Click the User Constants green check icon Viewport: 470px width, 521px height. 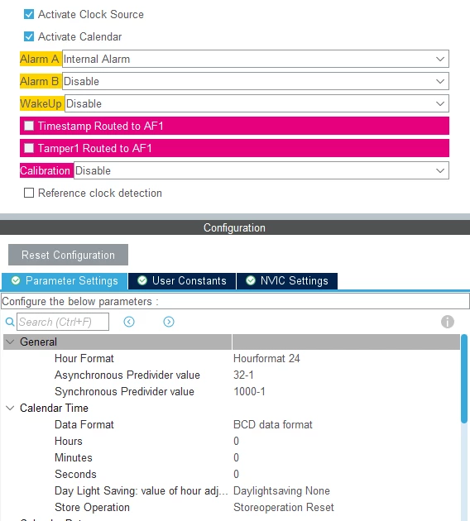[x=142, y=280]
